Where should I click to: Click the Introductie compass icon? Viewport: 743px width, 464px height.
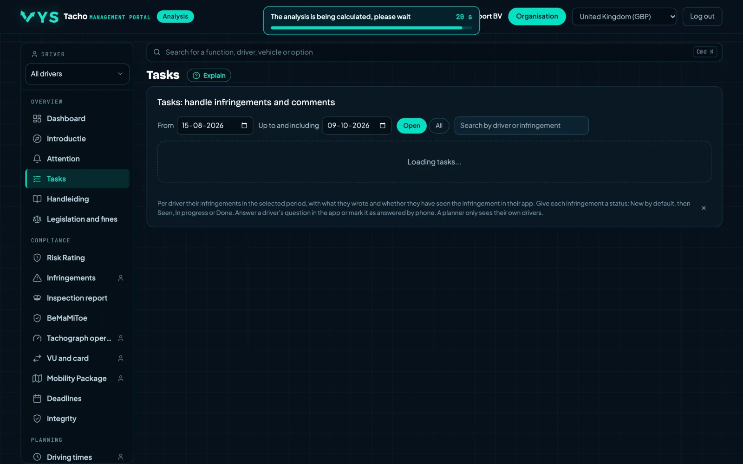coord(37,139)
